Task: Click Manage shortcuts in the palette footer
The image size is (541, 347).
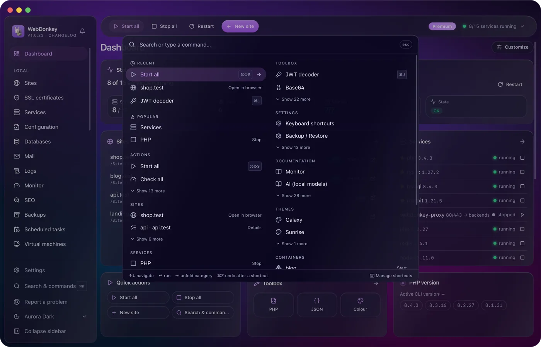Action: pos(391,276)
